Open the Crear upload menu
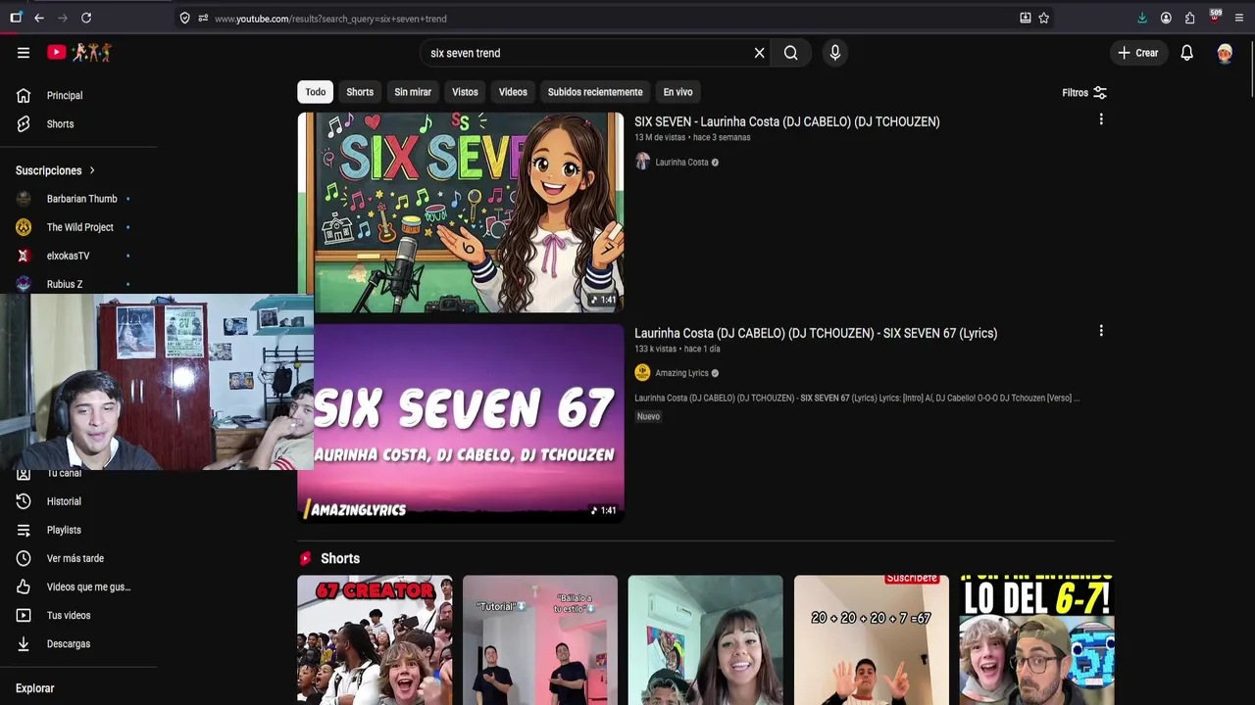Viewport: 1255px width, 705px height. coord(1138,53)
